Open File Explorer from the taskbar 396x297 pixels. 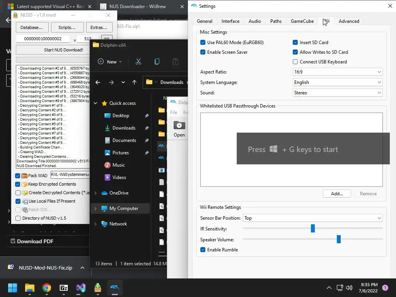pos(30,288)
